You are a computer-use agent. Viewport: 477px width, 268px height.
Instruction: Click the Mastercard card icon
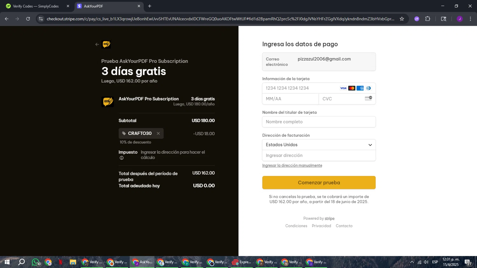pyautogui.click(x=352, y=88)
